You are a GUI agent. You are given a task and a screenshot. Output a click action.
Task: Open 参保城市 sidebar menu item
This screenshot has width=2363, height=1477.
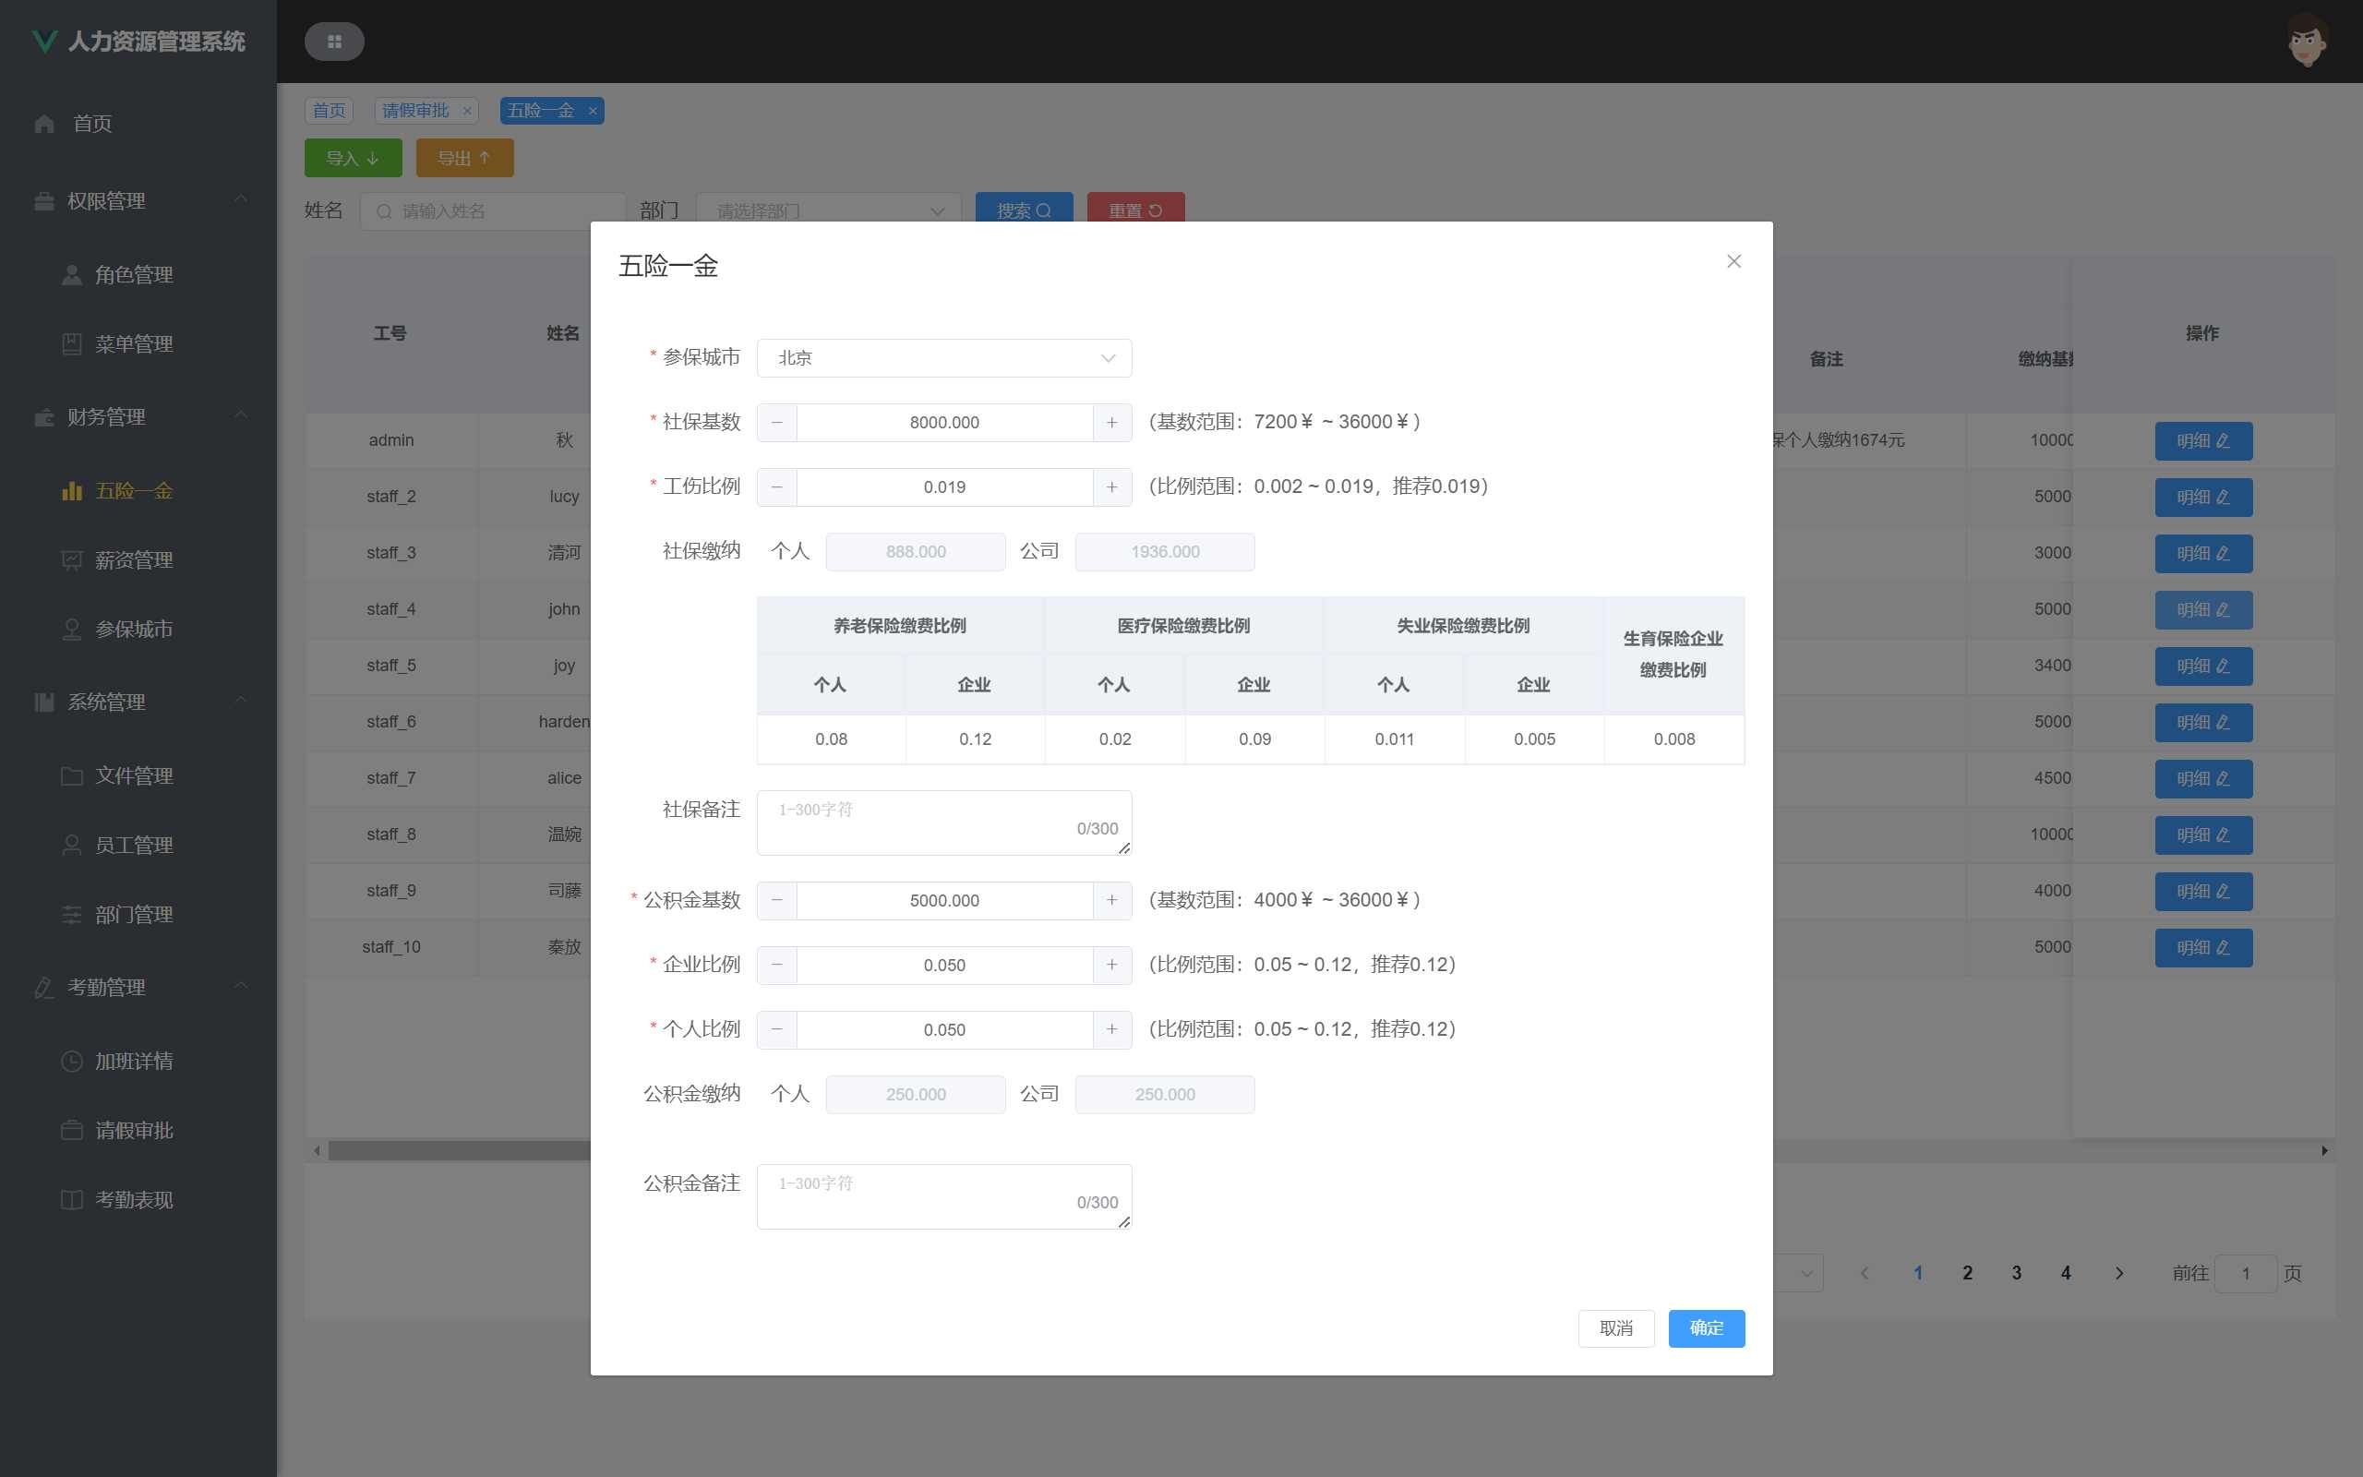coord(134,630)
